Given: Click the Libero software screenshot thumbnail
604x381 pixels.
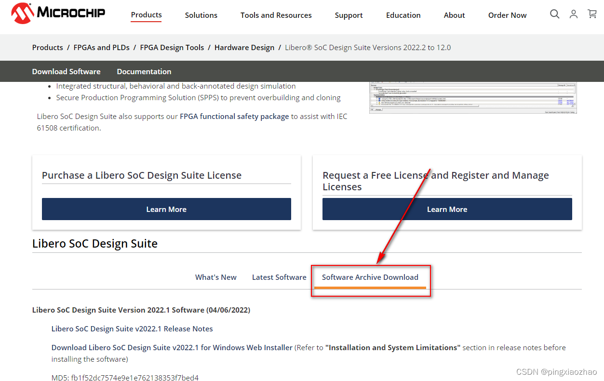Looking at the screenshot, I should (x=473, y=98).
